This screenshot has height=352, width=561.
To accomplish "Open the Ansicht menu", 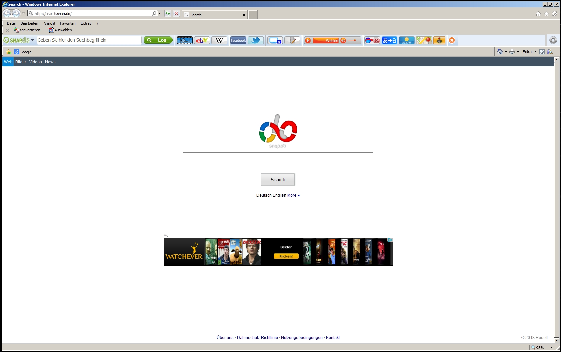I will (49, 23).
